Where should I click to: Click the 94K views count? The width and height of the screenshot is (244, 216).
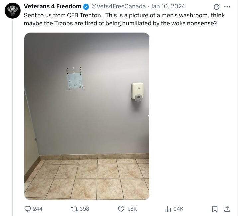coord(178,209)
